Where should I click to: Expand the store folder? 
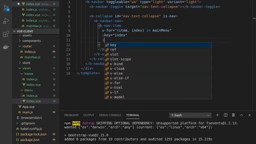pyautogui.click(x=36, y=63)
